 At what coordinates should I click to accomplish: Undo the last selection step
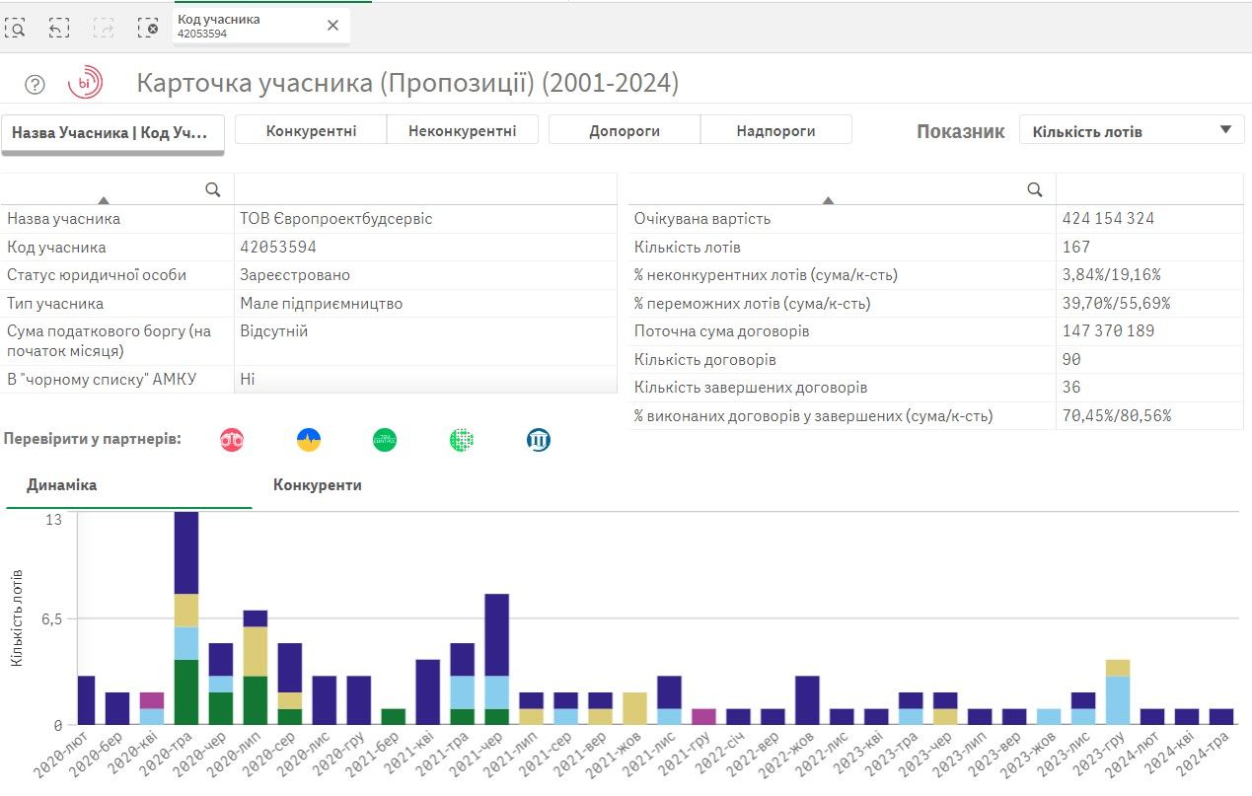(x=59, y=28)
